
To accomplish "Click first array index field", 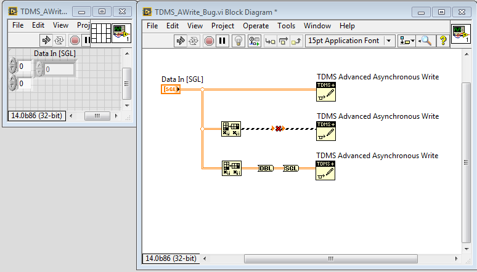I will 24,66.
